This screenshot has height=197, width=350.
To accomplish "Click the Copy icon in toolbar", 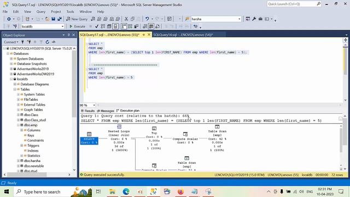I will pyautogui.click(x=132, y=19).
